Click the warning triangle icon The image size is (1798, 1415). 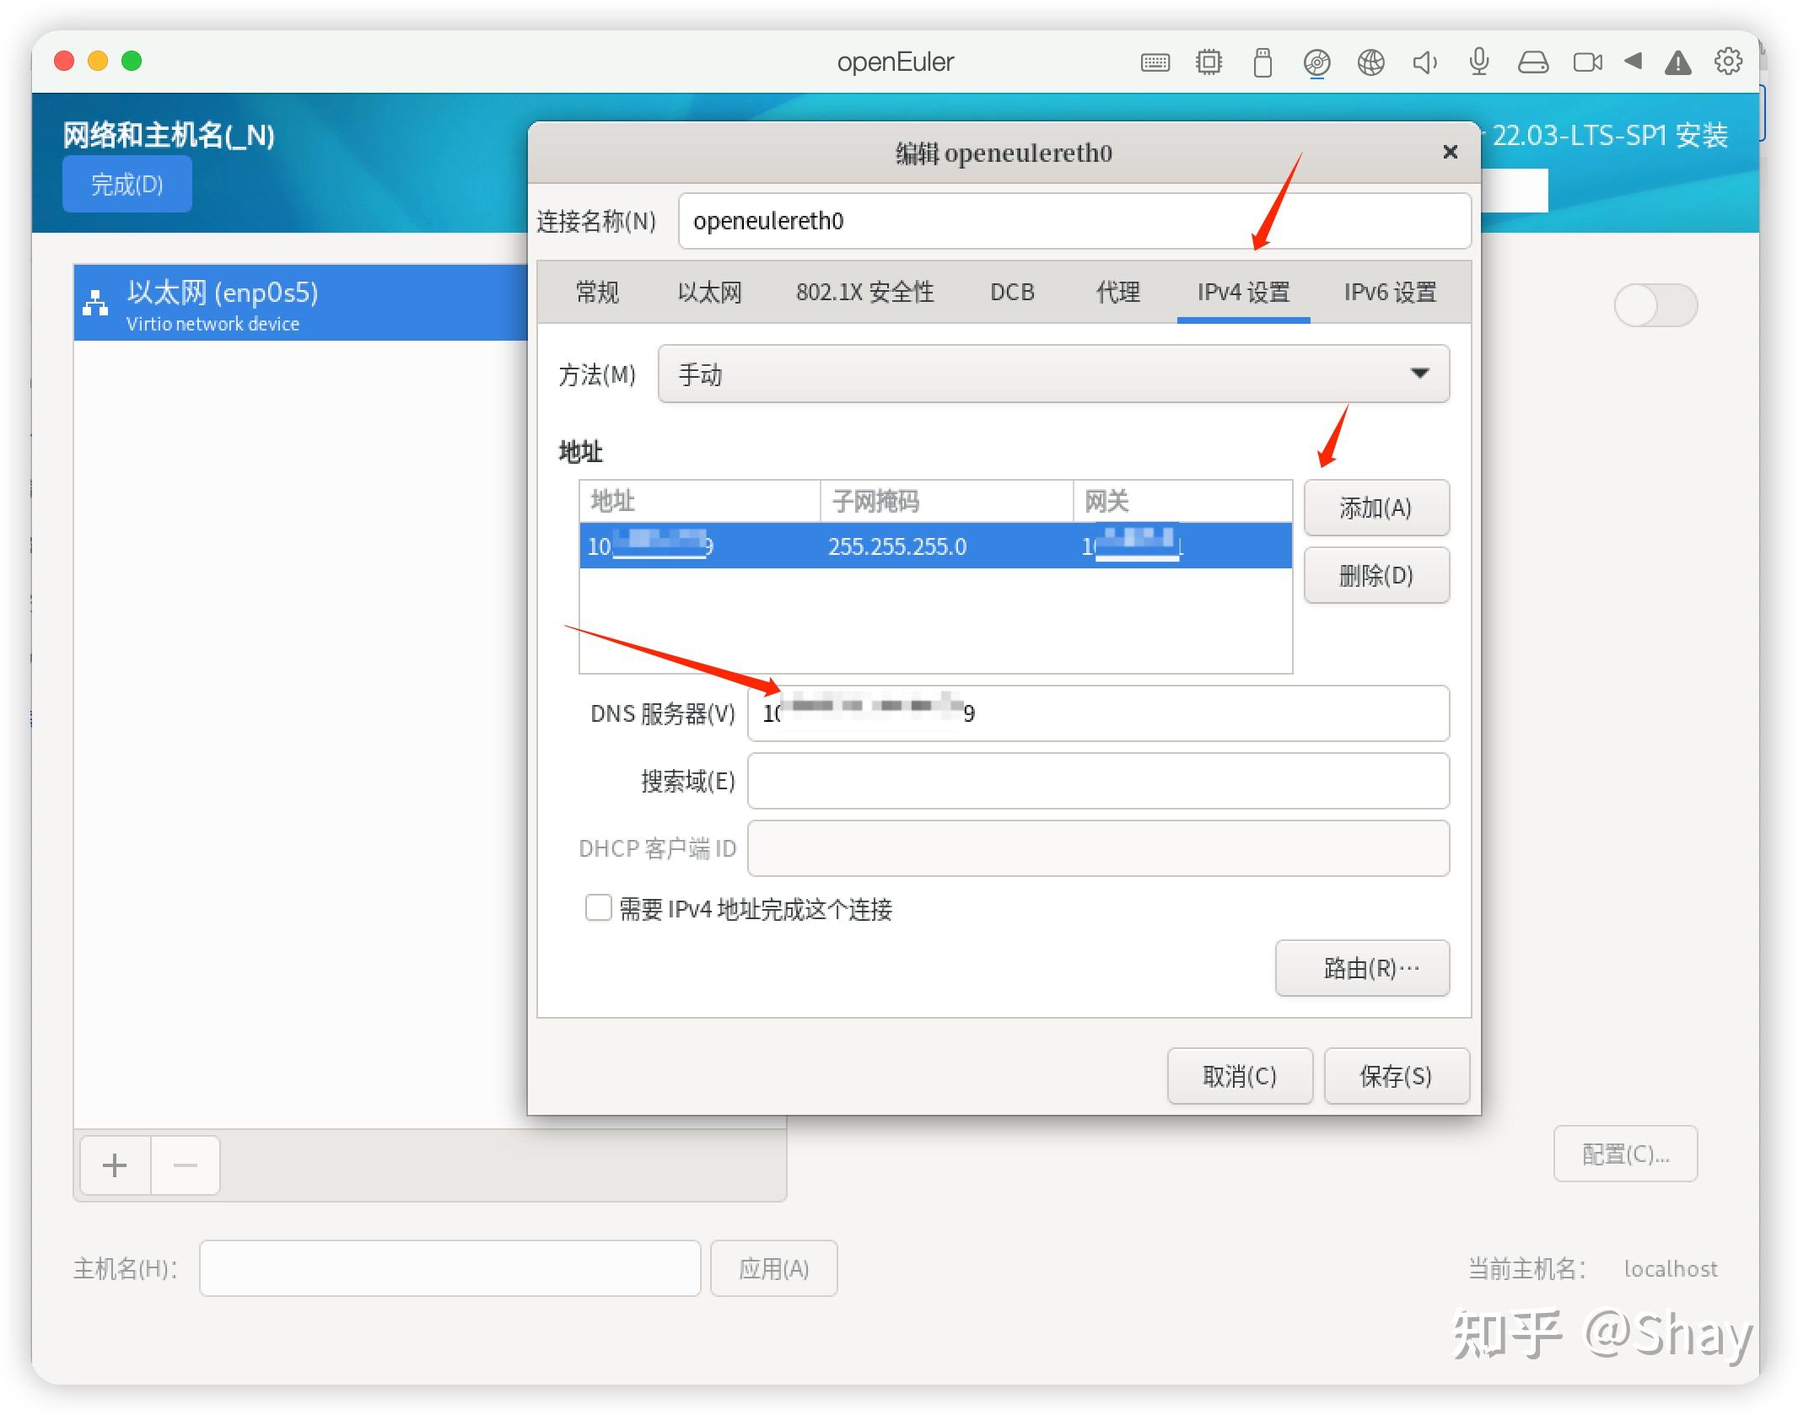pyautogui.click(x=1677, y=62)
